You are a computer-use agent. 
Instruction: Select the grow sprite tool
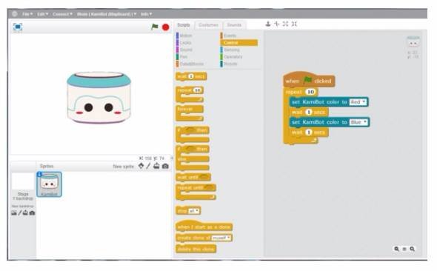285,24
